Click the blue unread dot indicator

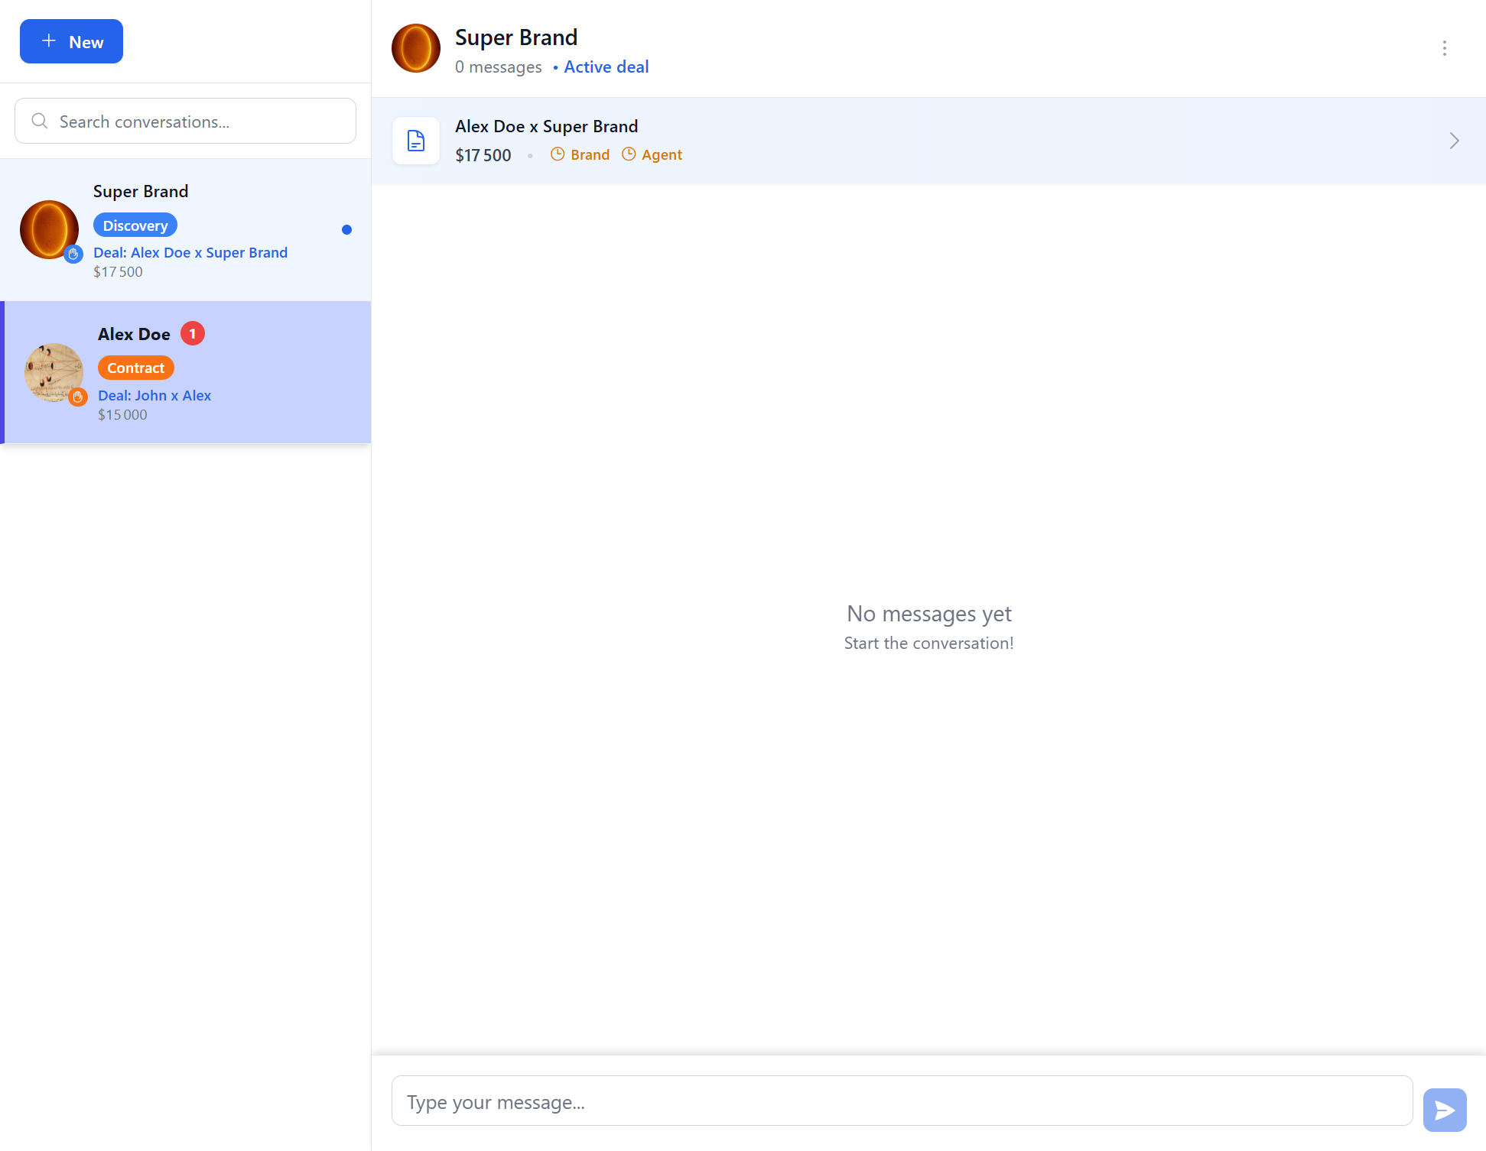coord(346,229)
